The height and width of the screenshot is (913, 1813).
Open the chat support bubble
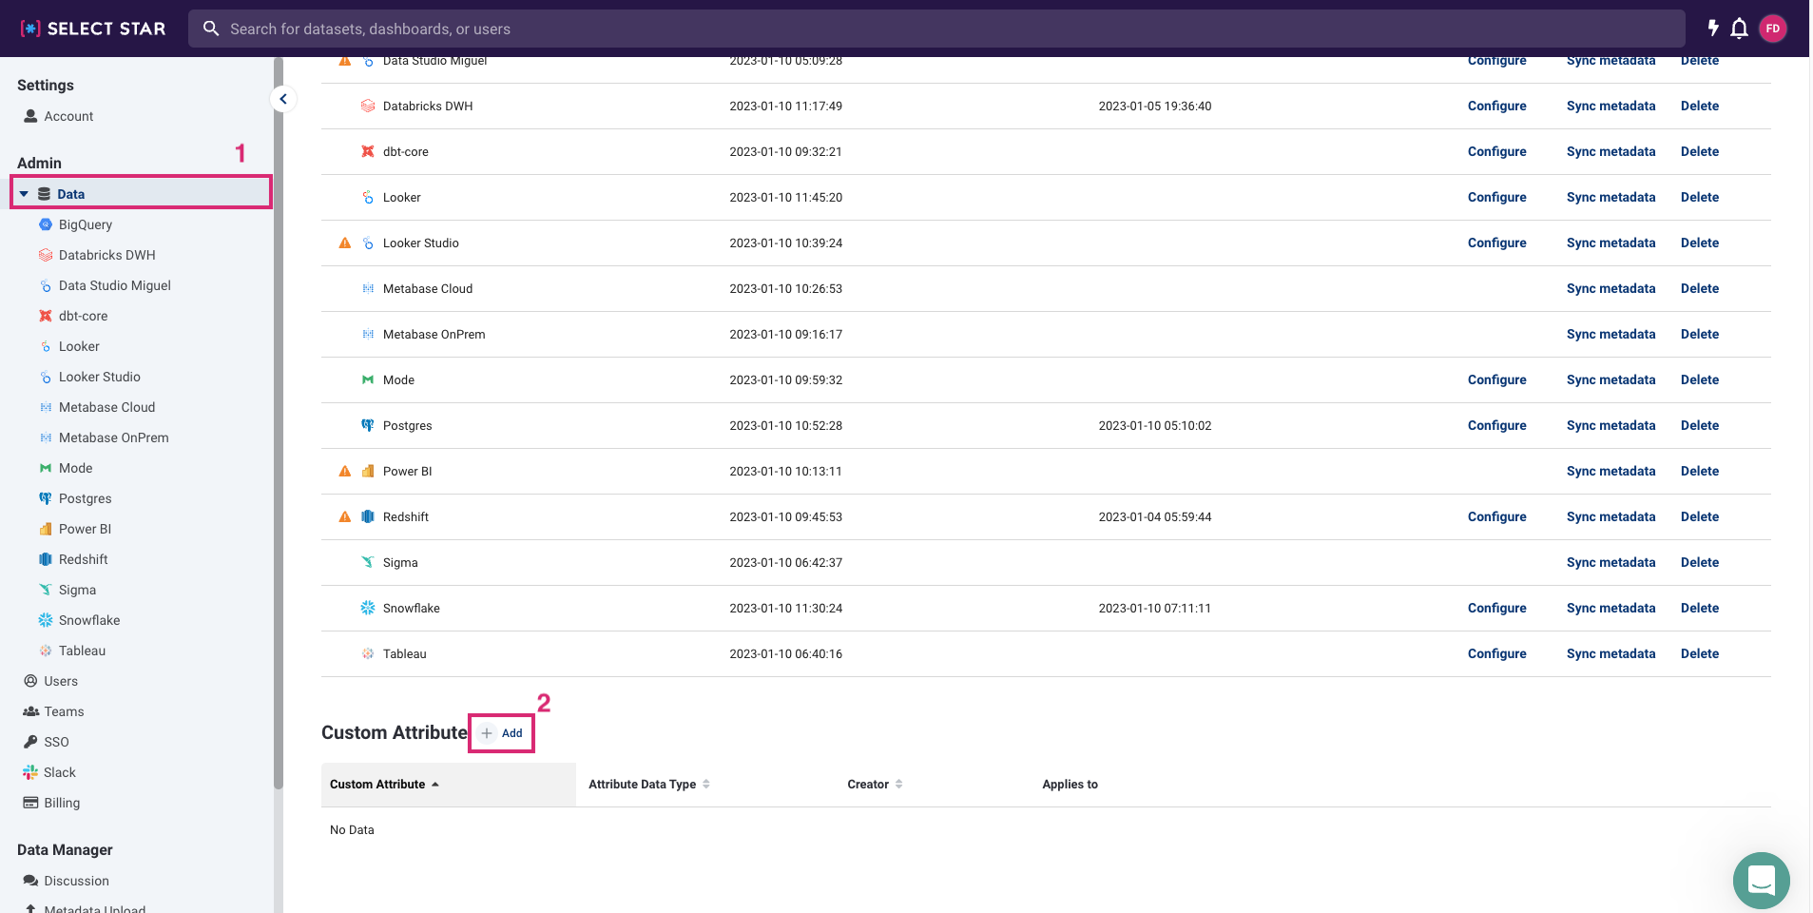click(x=1761, y=880)
